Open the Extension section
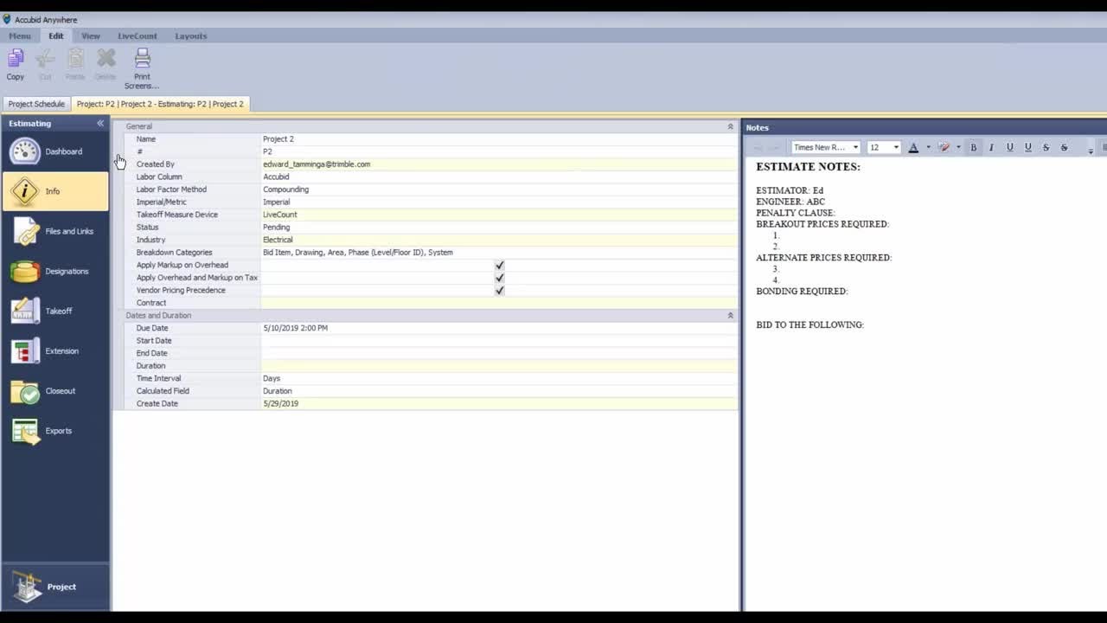1107x623 pixels. (x=55, y=350)
